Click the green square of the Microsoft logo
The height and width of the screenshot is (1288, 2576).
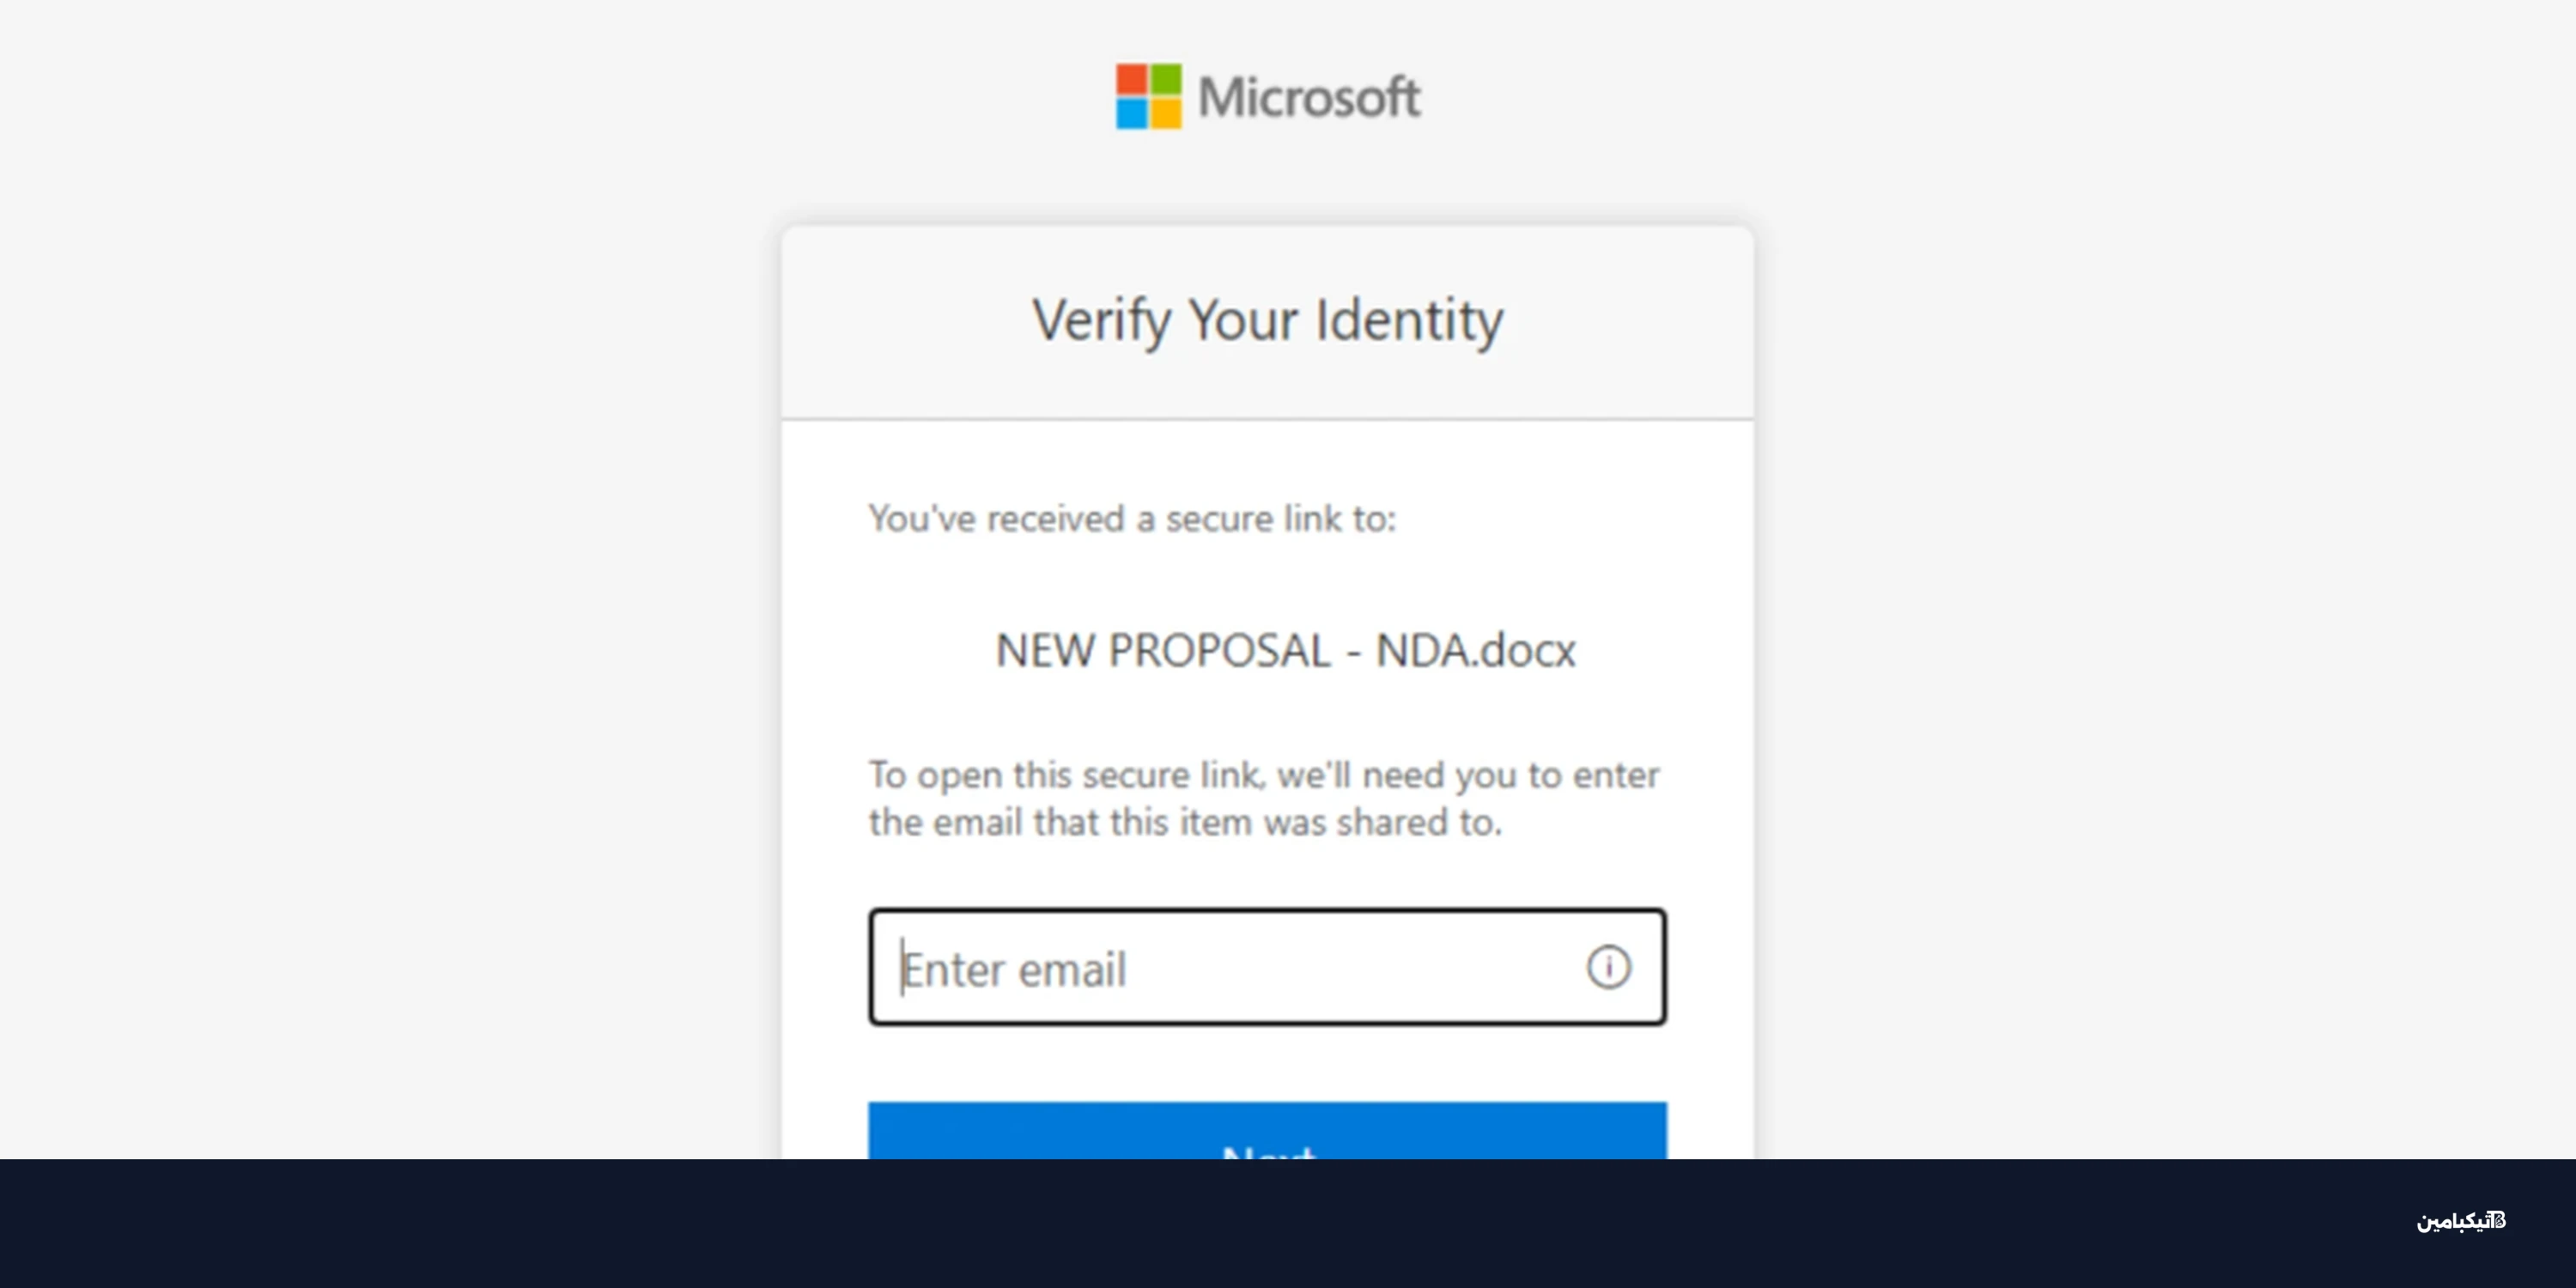pyautogui.click(x=1165, y=79)
